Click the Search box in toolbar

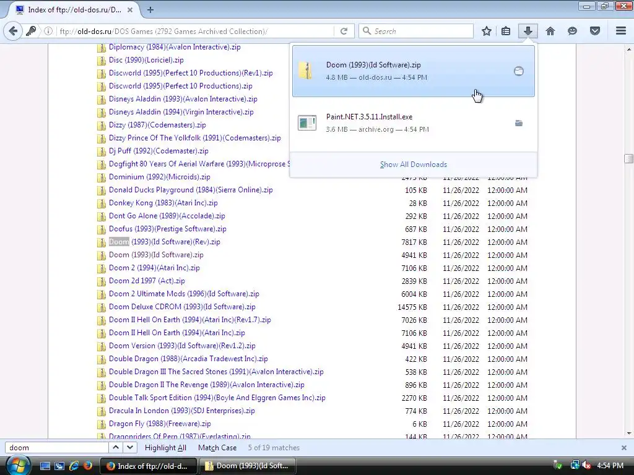tap(417, 31)
